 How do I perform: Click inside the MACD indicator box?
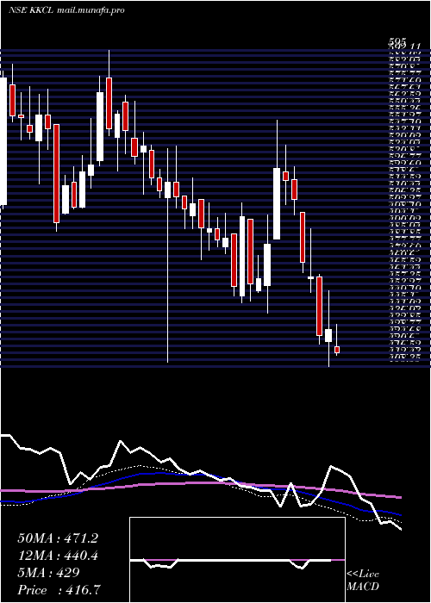pyautogui.click(x=237, y=560)
